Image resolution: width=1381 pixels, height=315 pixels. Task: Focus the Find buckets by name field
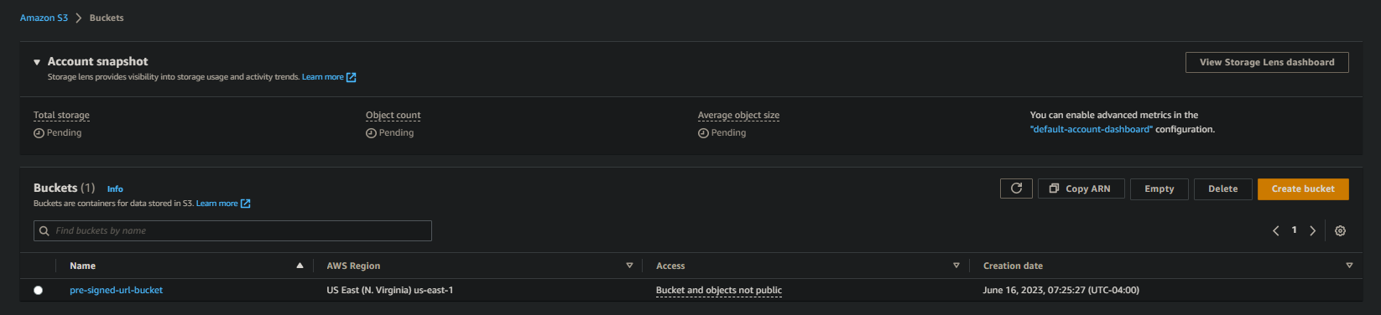coord(232,231)
